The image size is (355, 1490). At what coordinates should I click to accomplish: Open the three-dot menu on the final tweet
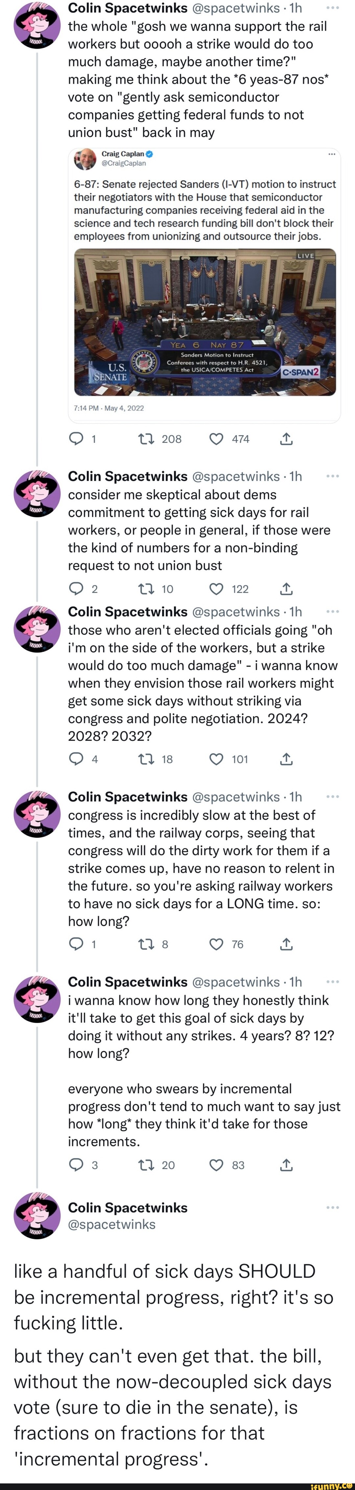click(333, 1208)
